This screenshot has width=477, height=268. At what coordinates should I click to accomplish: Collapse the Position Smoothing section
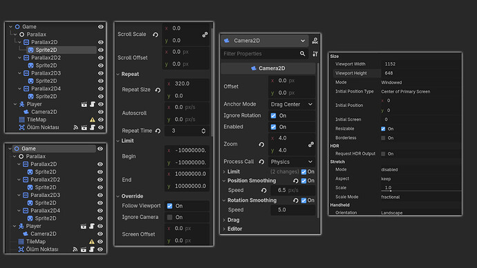[x=224, y=181]
